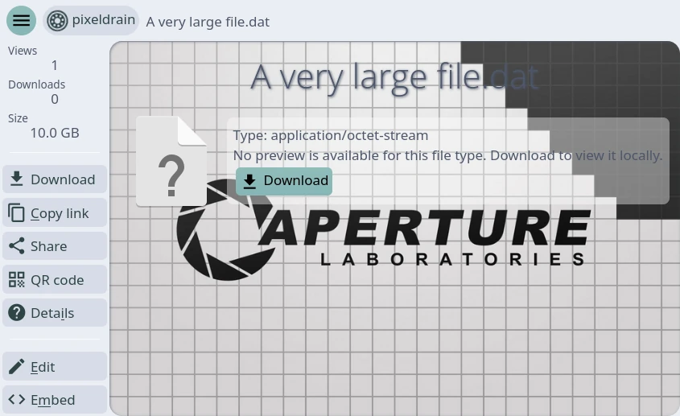Click the Share icon in sidebar

tap(17, 246)
